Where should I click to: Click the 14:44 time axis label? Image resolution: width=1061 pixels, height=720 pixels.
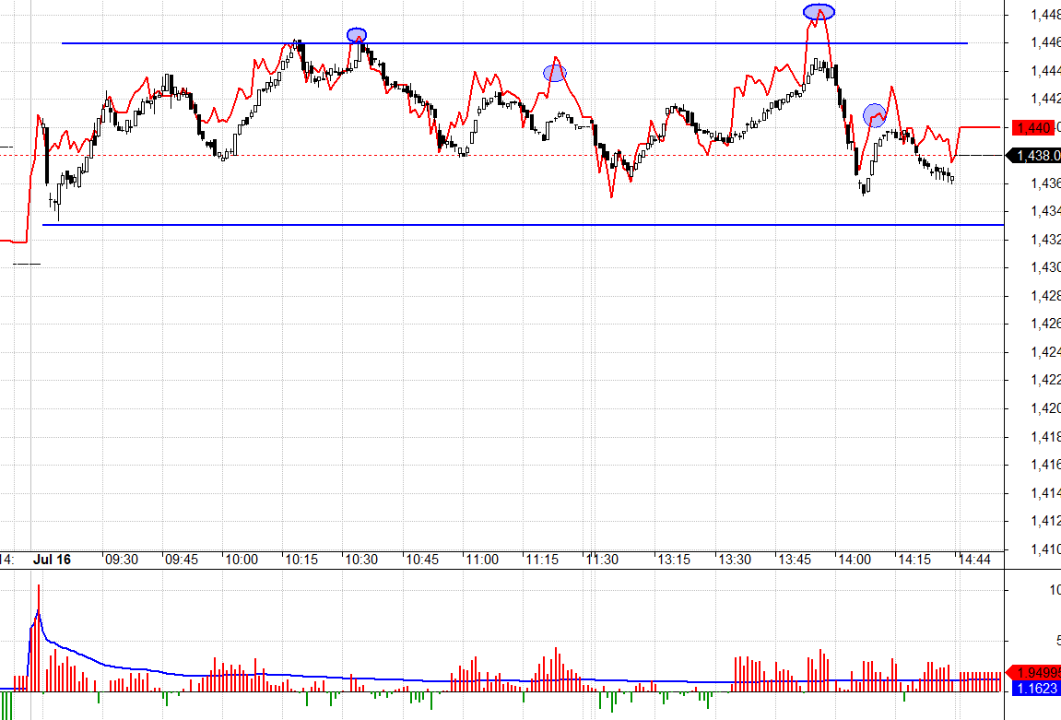pos(974,560)
